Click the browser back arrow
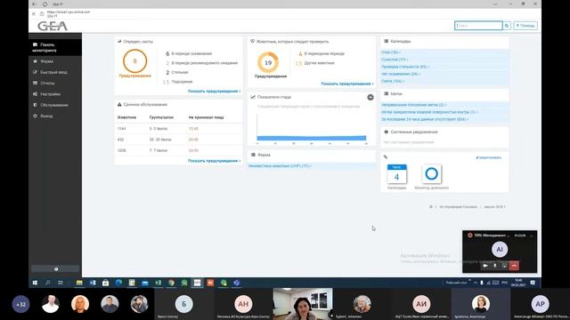Image resolution: width=570 pixels, height=320 pixels. click(x=34, y=4)
